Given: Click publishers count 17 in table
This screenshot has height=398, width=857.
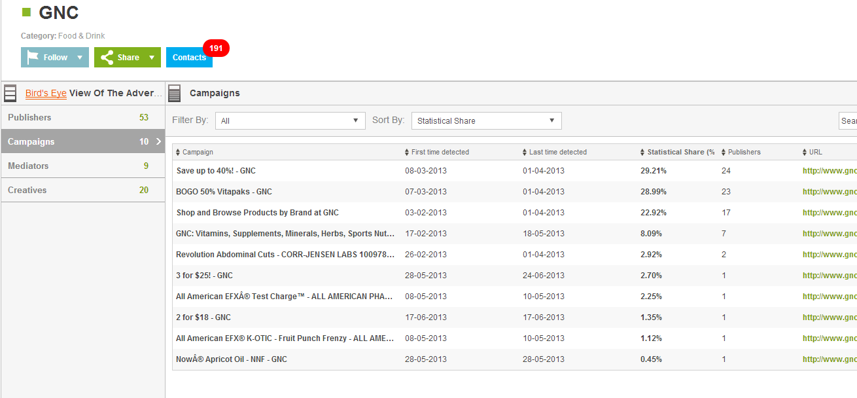Looking at the screenshot, I should pyautogui.click(x=726, y=213).
